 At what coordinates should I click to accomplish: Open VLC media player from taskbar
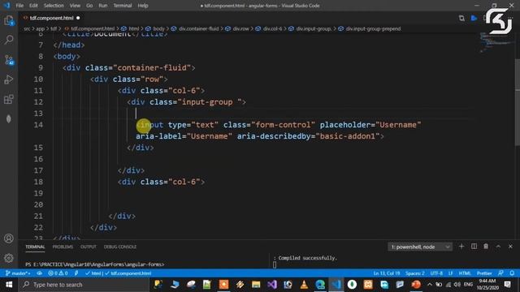(x=304, y=285)
